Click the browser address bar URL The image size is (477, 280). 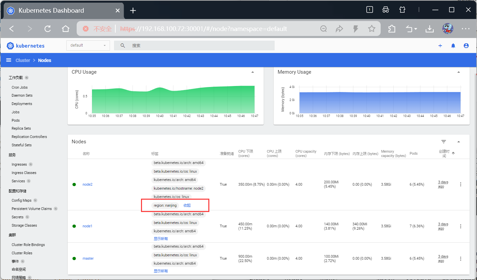(x=203, y=29)
